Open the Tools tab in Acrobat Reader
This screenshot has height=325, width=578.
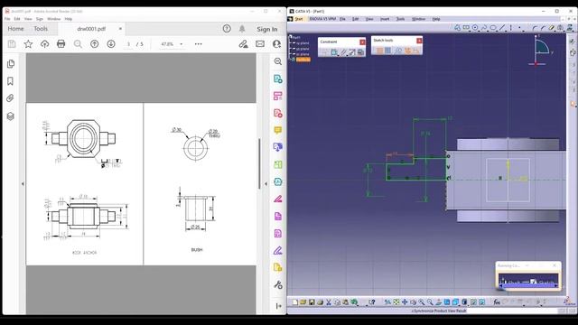41,29
